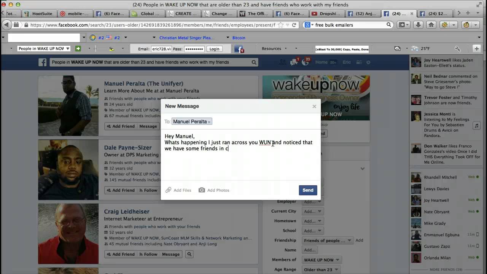Open the mail envelope toolbar icon

pyautogui.click(x=397, y=48)
